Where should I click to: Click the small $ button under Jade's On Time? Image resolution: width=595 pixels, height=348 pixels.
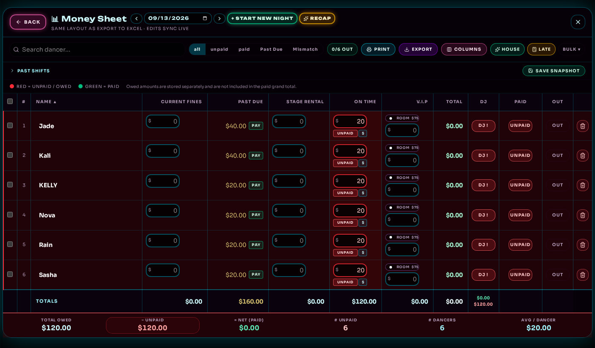pos(363,133)
